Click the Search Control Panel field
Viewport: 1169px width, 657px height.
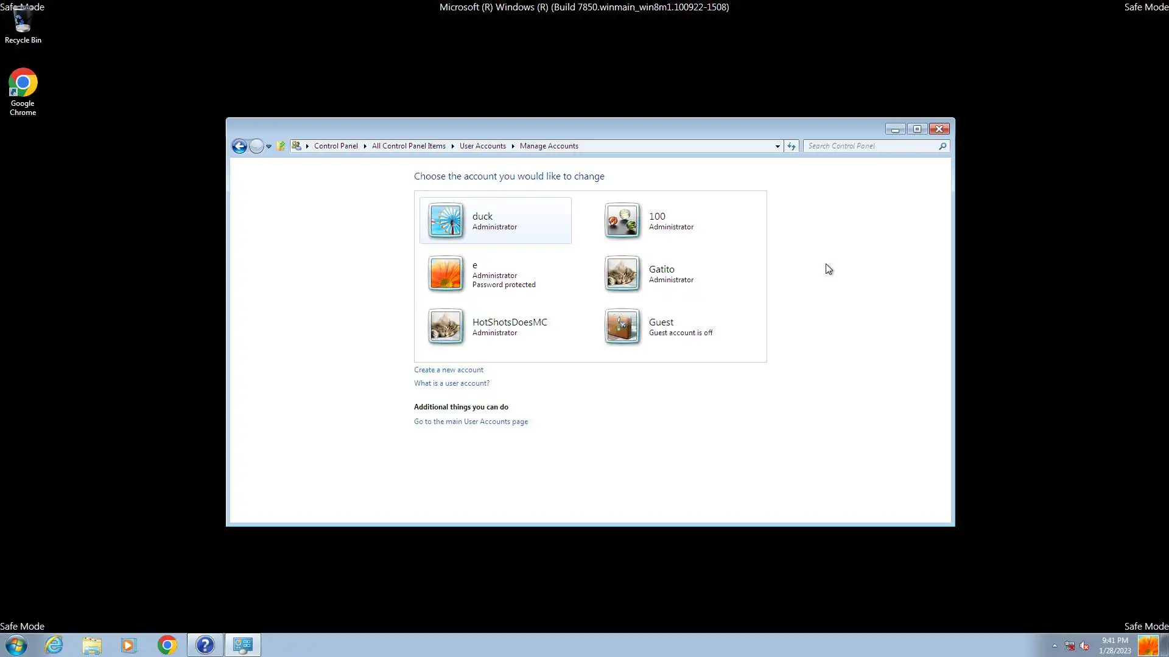click(871, 146)
